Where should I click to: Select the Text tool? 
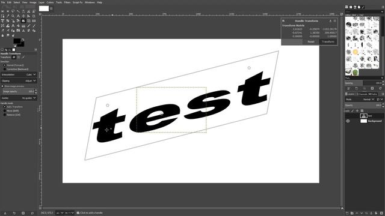click(13, 25)
